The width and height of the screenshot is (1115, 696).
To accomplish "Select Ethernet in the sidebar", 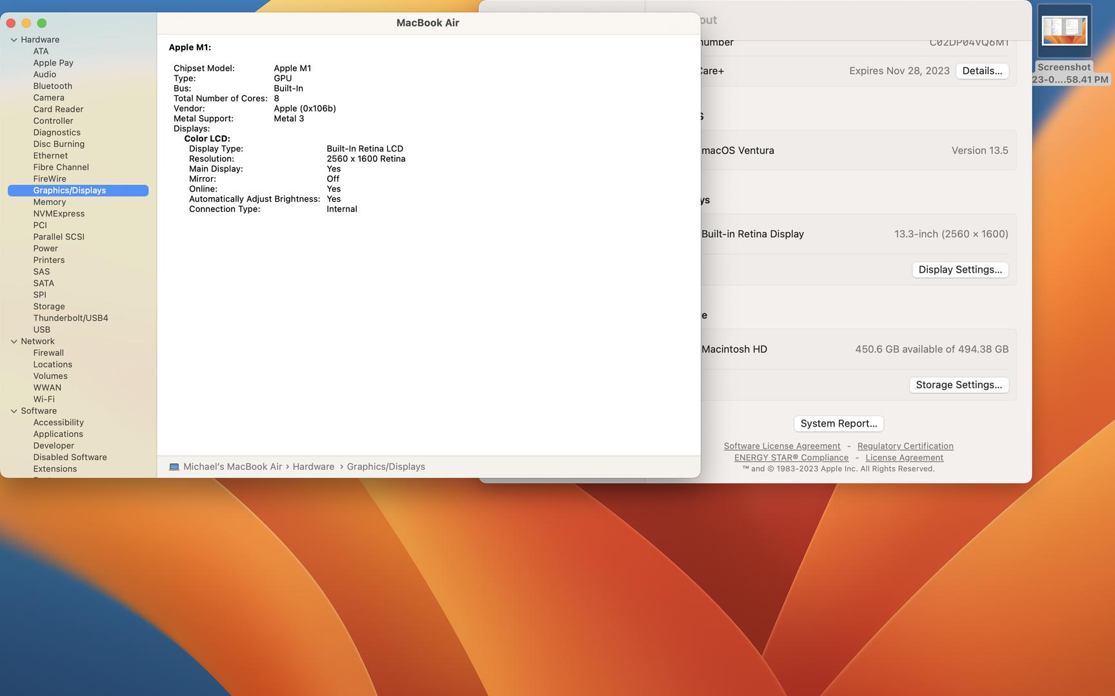I will [x=50, y=156].
